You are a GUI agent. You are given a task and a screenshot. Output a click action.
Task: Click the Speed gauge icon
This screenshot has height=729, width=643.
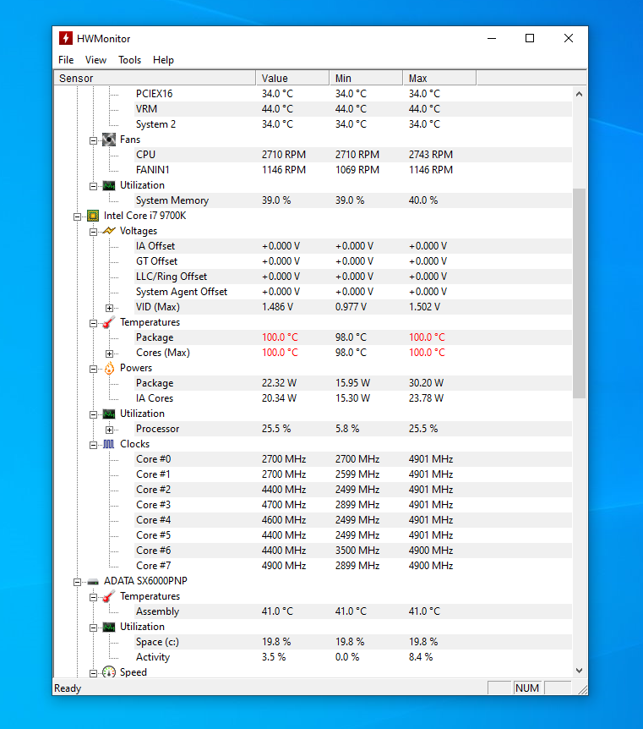[x=109, y=671]
